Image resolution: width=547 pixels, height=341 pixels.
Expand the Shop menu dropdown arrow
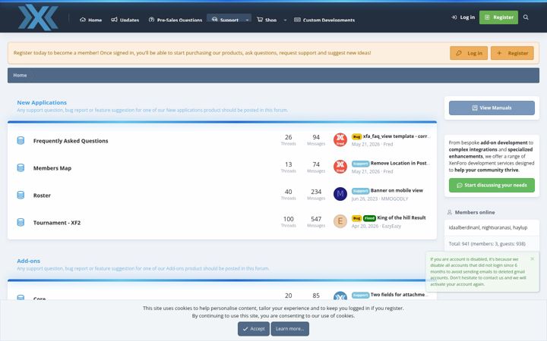[x=285, y=20]
